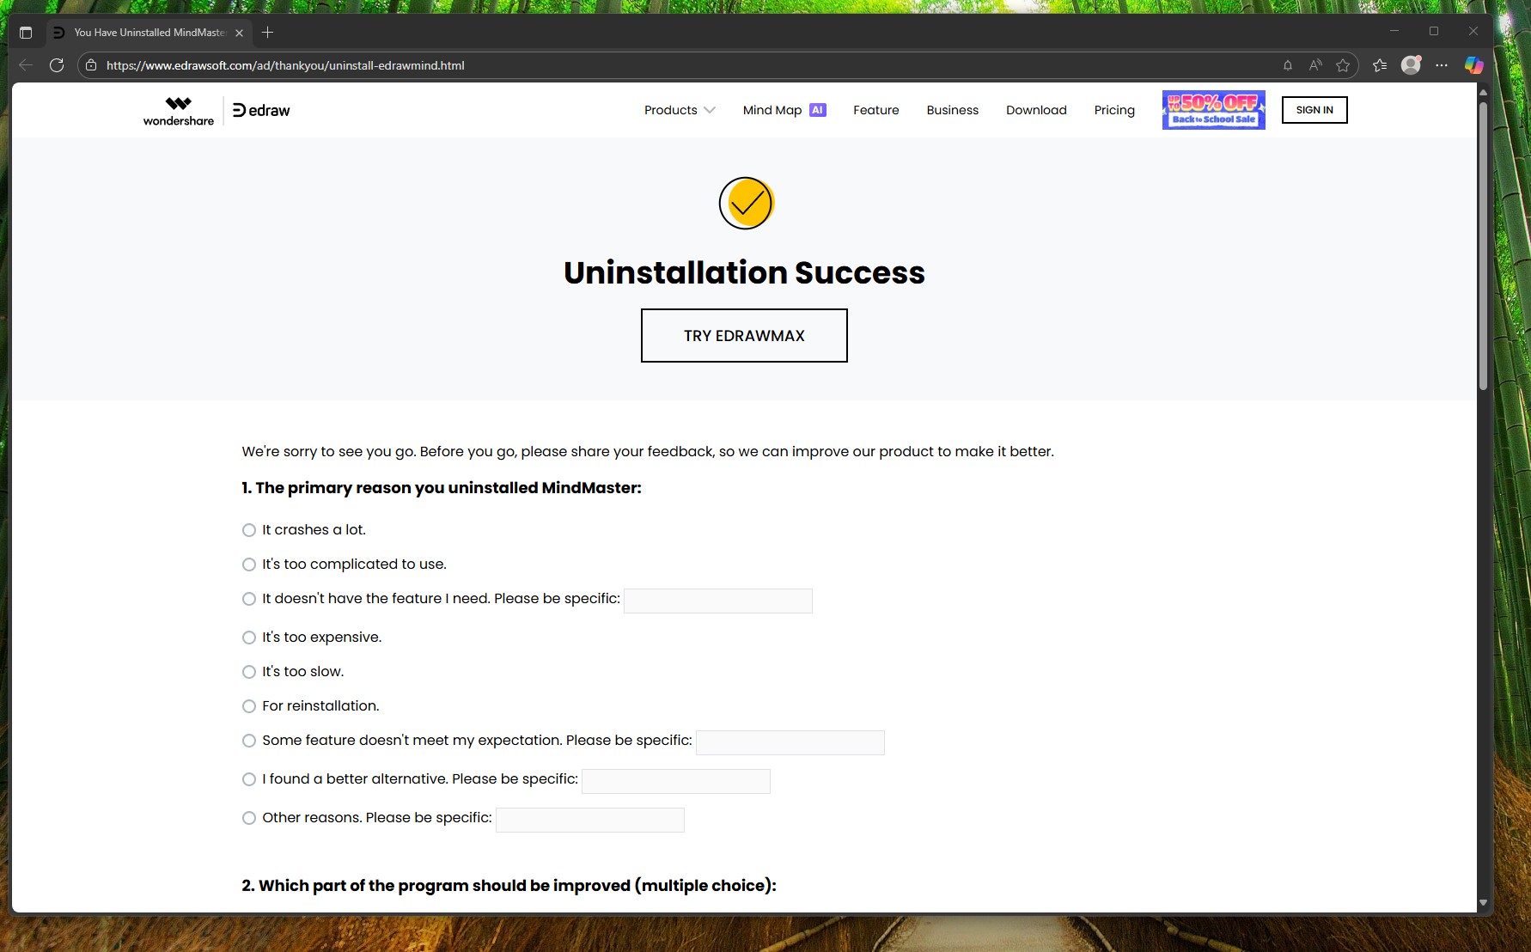
Task: Open the Pricing page
Action: (x=1114, y=110)
